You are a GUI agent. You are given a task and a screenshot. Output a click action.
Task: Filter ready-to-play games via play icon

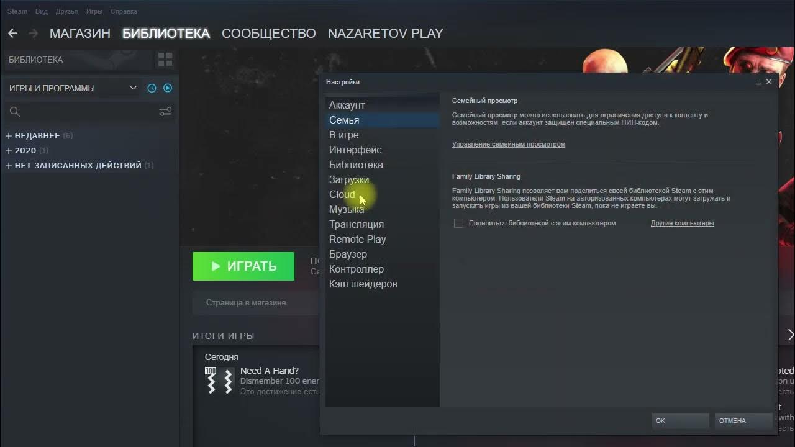tap(168, 88)
